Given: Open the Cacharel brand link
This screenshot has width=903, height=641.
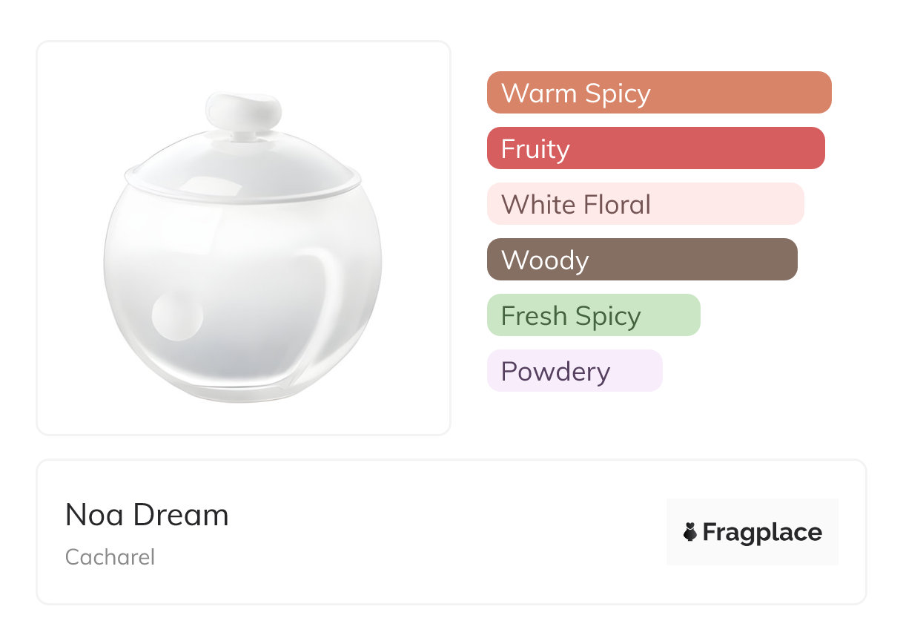Looking at the screenshot, I should tap(110, 557).
